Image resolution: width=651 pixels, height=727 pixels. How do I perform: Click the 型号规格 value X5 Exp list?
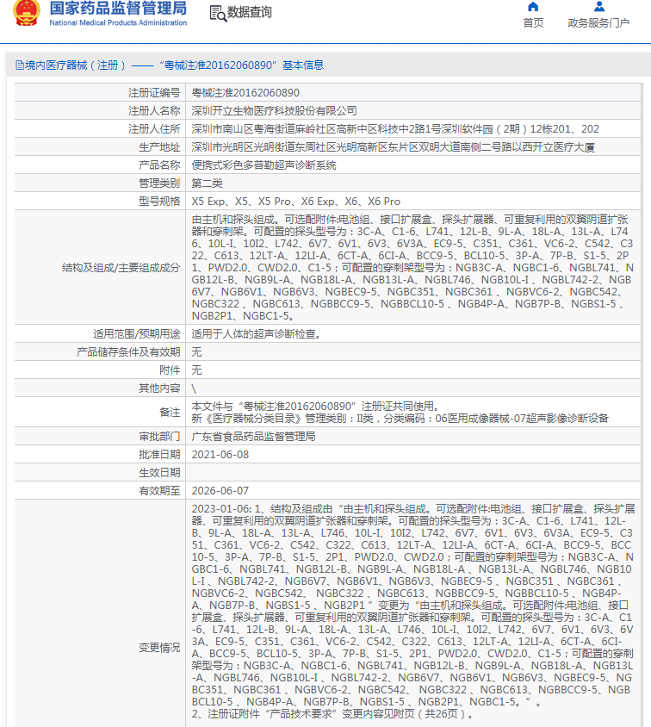(x=295, y=201)
